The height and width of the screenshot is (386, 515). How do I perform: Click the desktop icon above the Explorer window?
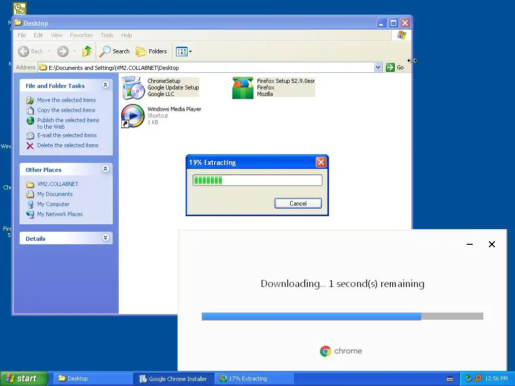point(20,8)
